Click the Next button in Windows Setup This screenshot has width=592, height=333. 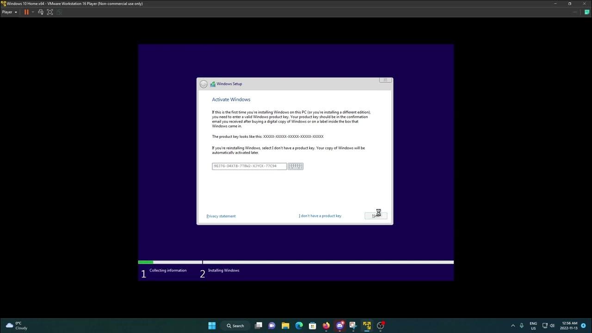(376, 216)
